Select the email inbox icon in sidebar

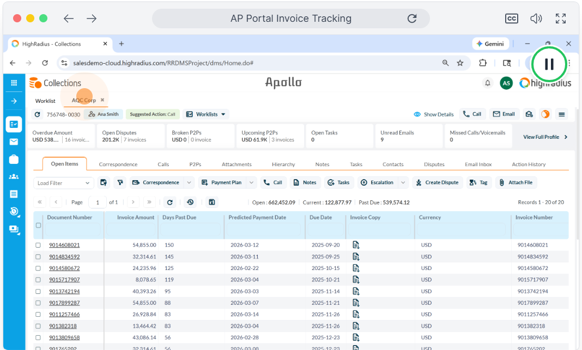point(14,142)
